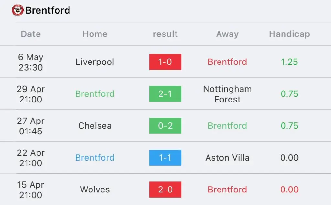Click the Handicap column header
The height and width of the screenshot is (205, 331).
click(x=289, y=34)
